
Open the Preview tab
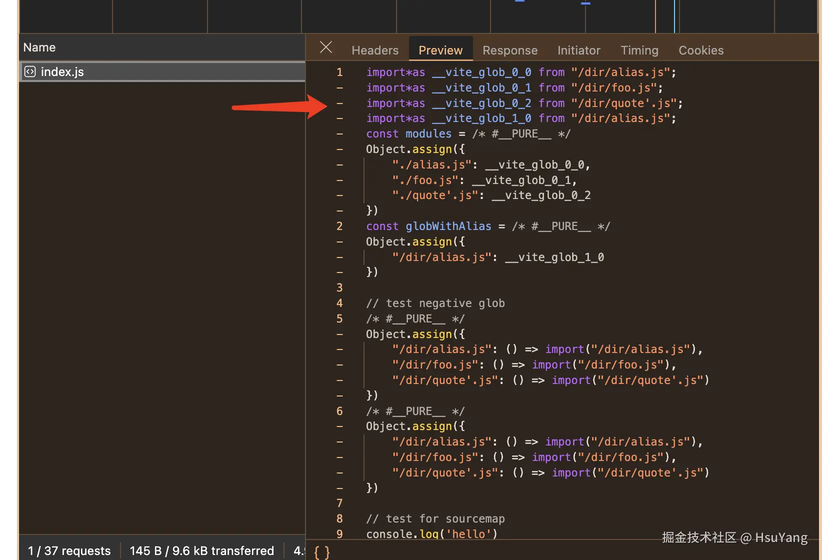point(440,50)
